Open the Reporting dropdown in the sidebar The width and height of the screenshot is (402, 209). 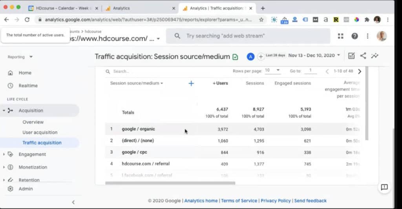click(x=20, y=57)
